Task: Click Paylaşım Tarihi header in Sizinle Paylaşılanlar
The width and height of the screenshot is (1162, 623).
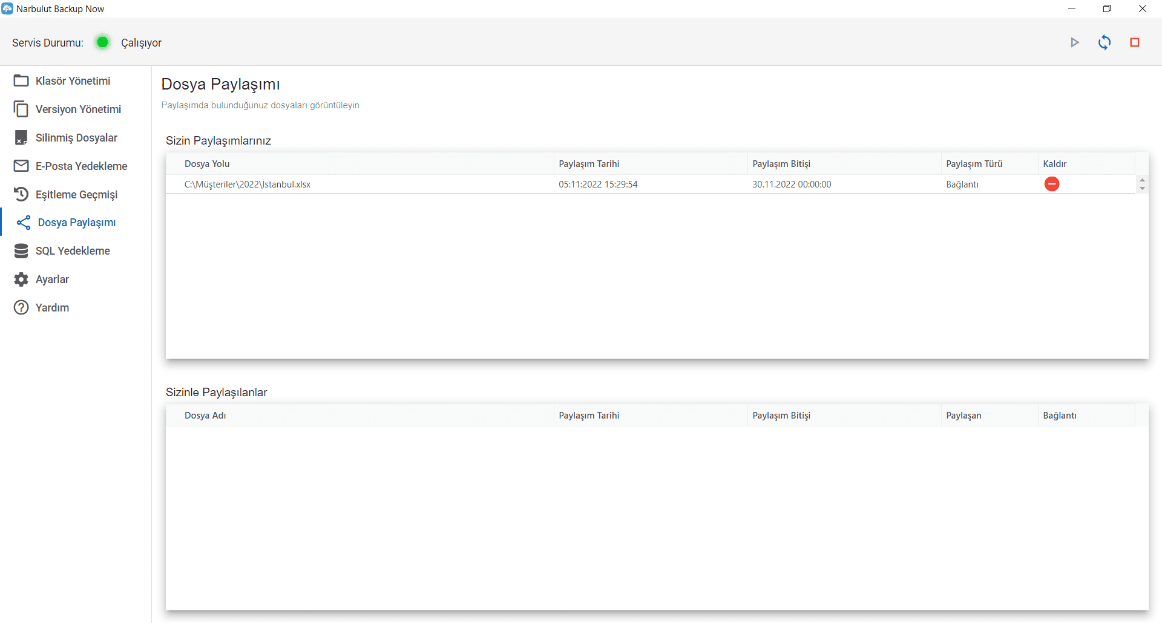Action: (x=589, y=416)
